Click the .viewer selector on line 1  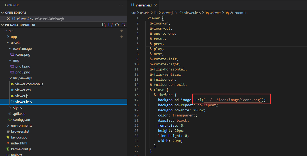tap(153, 18)
